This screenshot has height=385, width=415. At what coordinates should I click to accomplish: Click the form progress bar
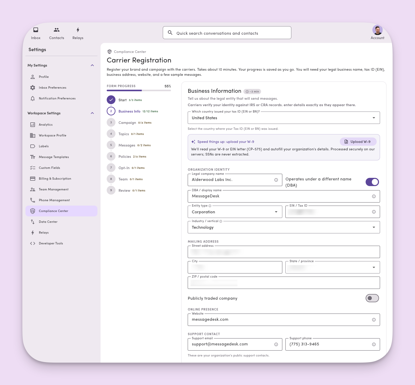(x=139, y=90)
